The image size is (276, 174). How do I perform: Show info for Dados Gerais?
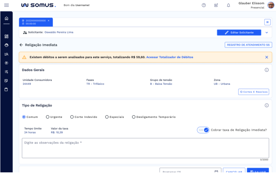(x=267, y=70)
